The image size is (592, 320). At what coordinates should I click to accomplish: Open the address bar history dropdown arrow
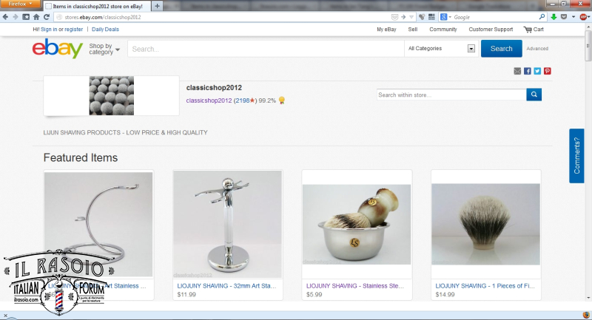click(411, 17)
